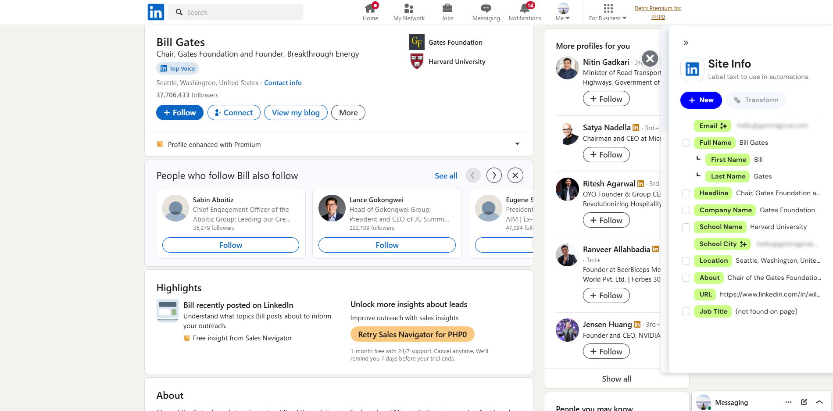The width and height of the screenshot is (833, 411).
Task: Expand Profile enhanced with Premium section
Action: (x=517, y=144)
